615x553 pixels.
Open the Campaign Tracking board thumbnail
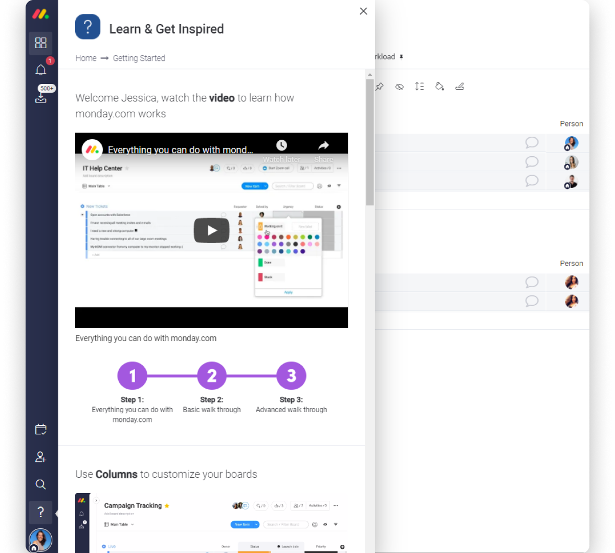(211, 523)
